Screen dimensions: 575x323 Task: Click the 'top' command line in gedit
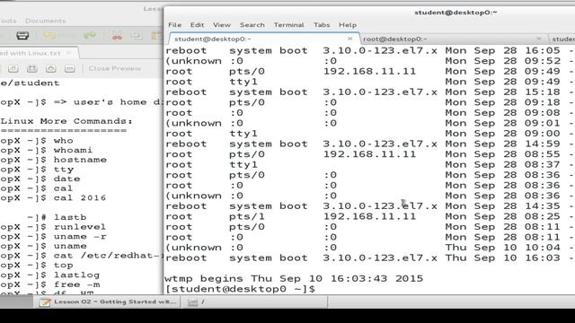click(x=37, y=265)
